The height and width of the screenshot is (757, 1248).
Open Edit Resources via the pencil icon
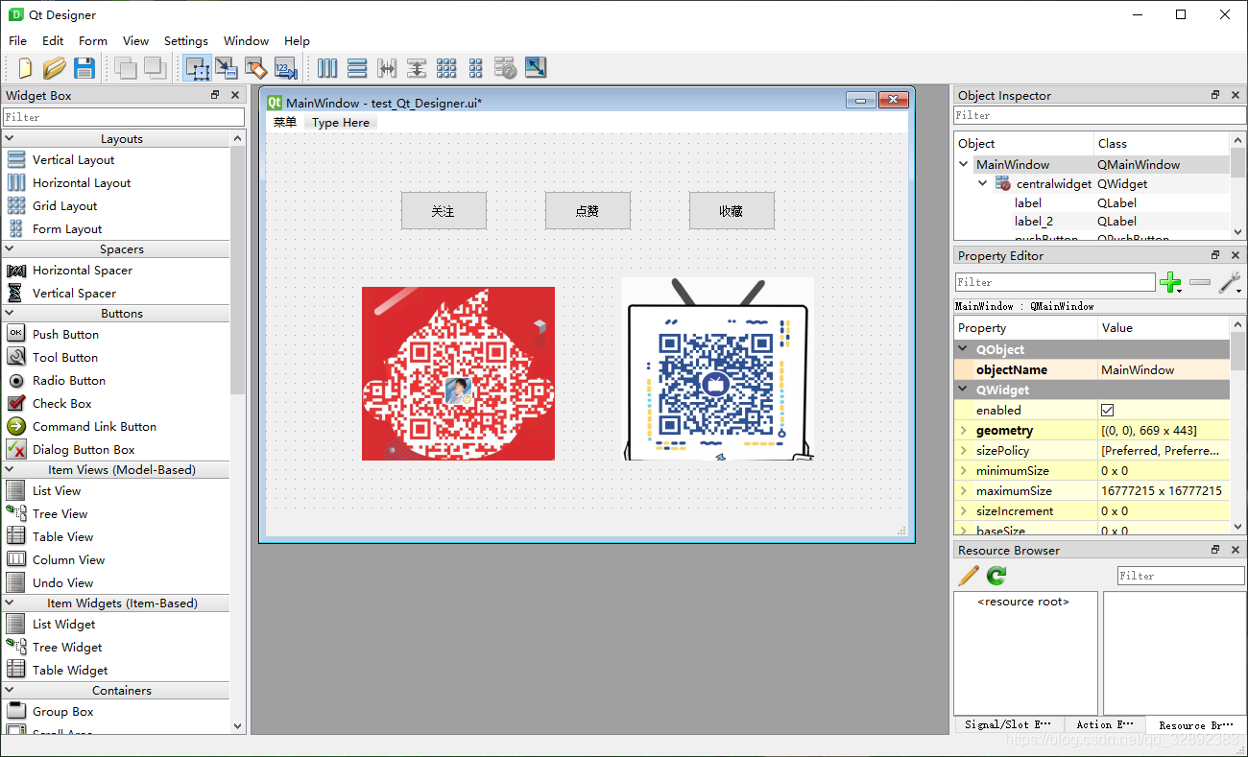click(968, 576)
